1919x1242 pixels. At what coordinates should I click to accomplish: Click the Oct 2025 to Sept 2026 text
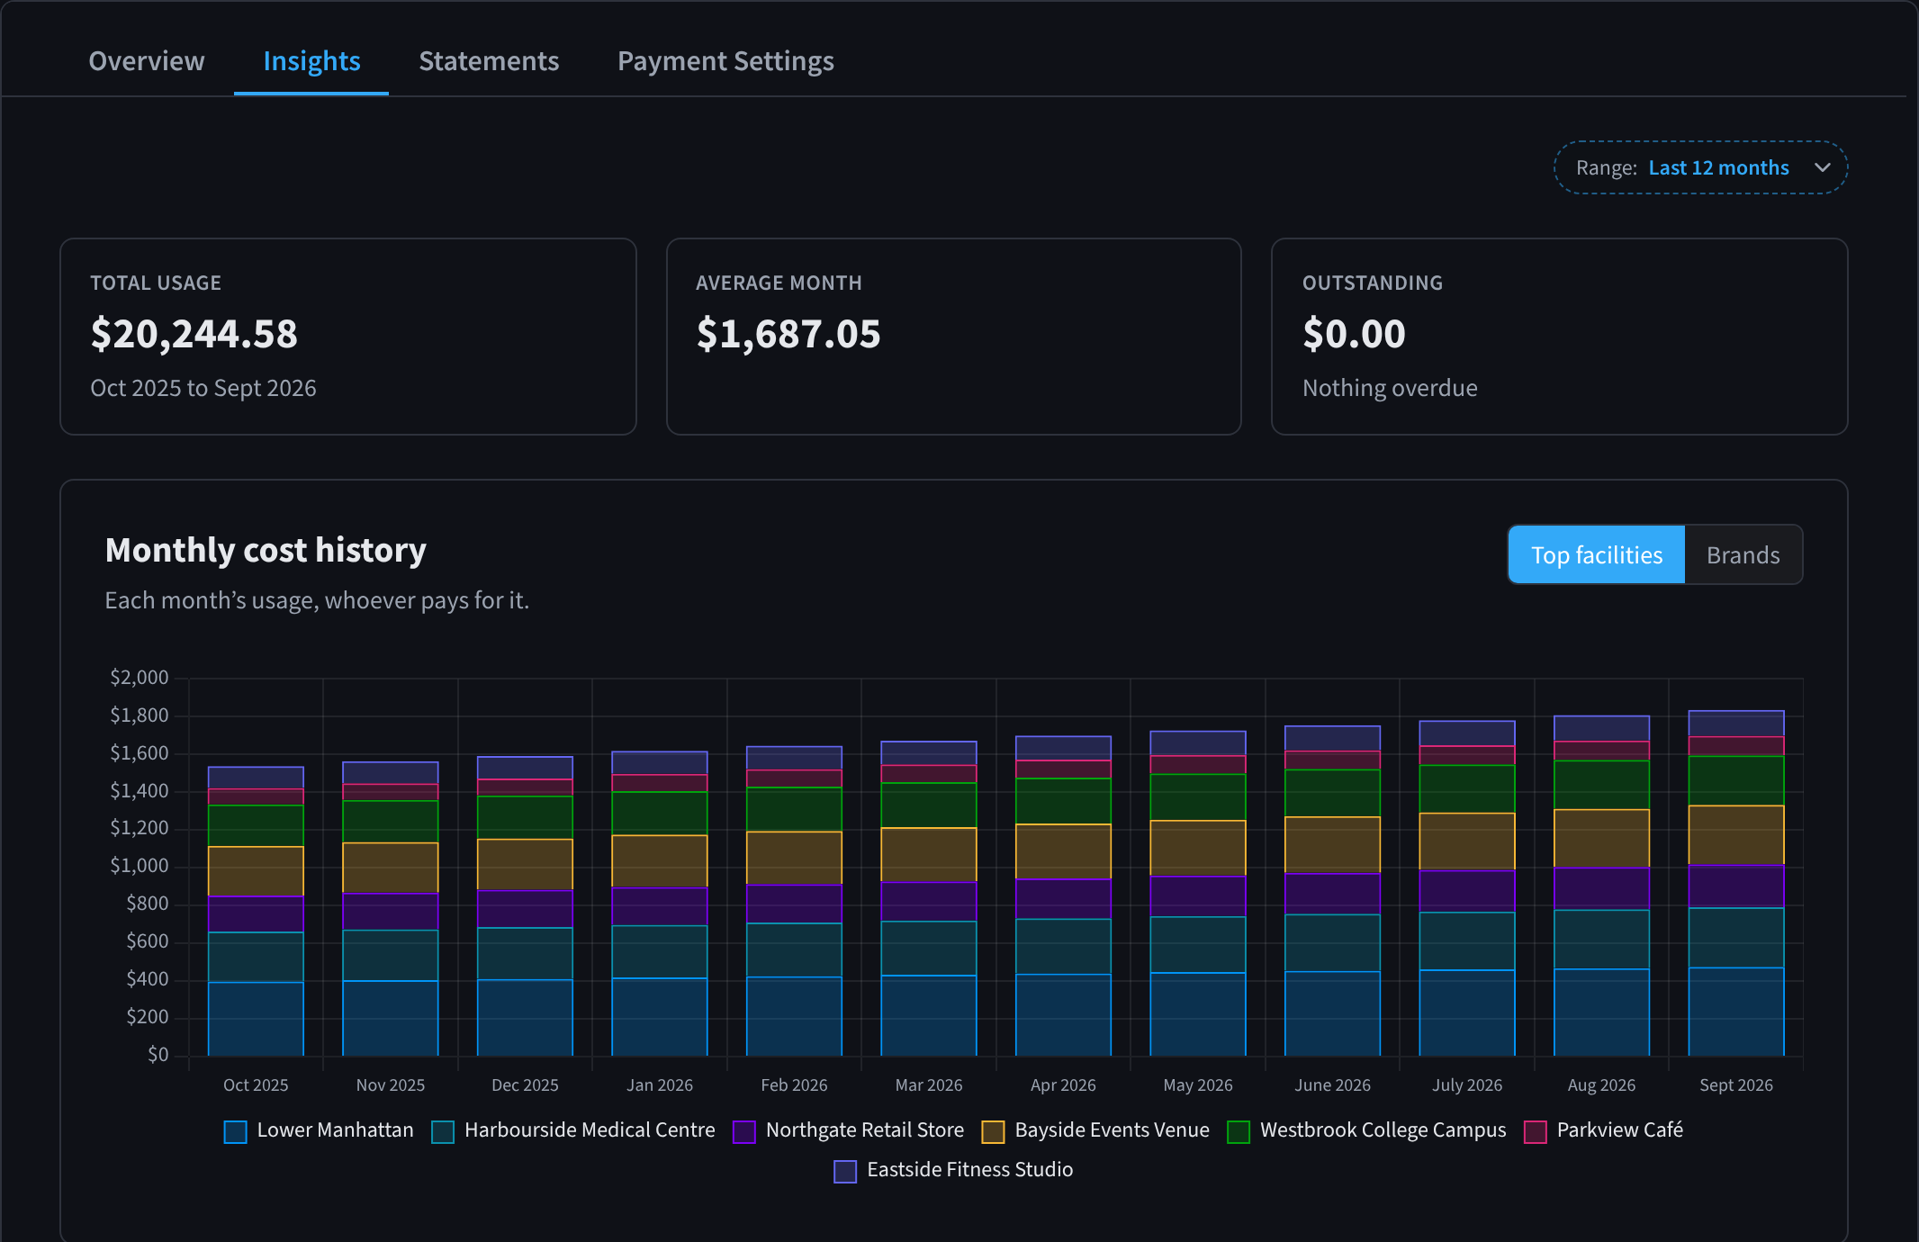pos(203,388)
